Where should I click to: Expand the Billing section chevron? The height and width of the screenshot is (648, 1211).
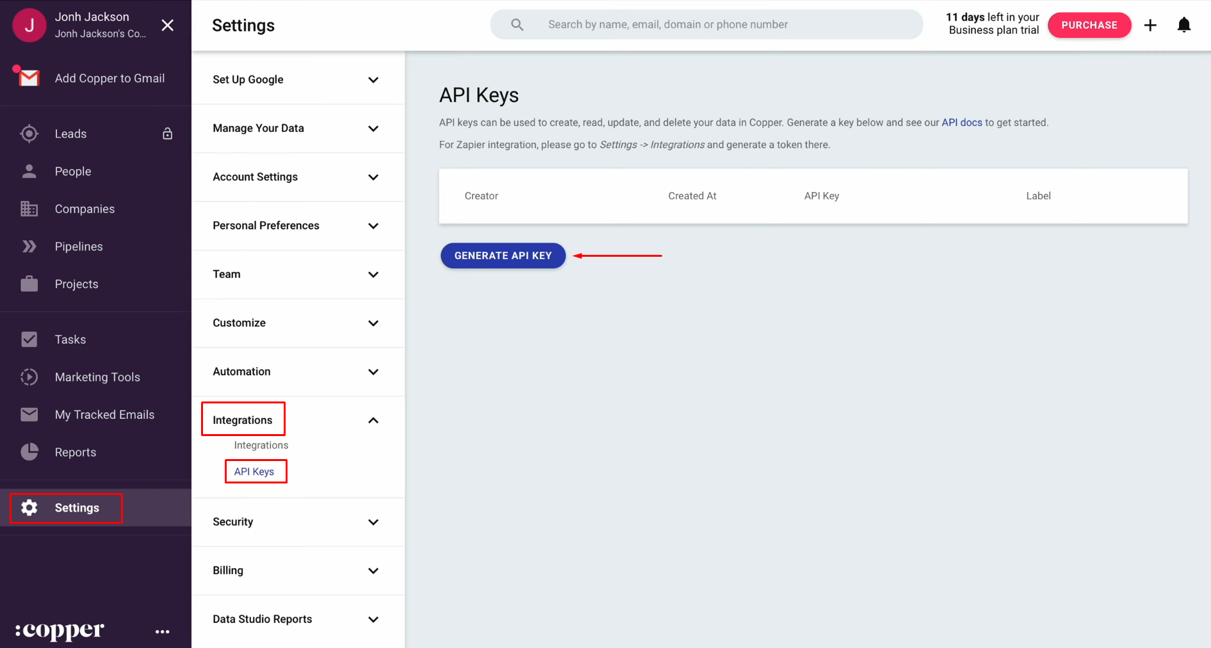click(373, 571)
